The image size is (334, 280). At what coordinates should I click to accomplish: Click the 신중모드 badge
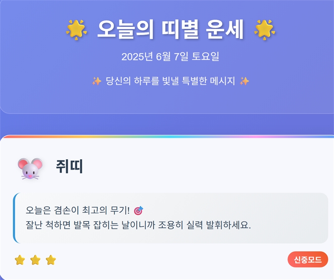coord(308,260)
